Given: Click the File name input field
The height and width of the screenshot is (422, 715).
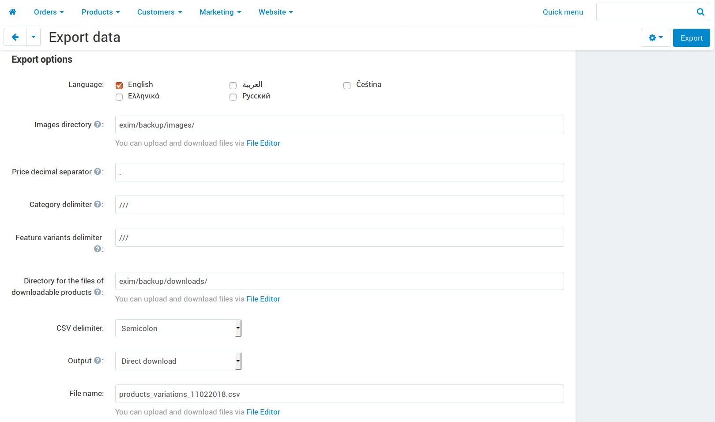Looking at the screenshot, I should coord(339,394).
